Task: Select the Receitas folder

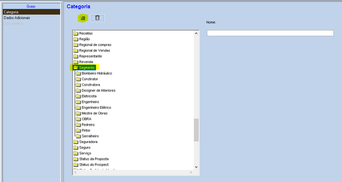Action: coord(86,33)
